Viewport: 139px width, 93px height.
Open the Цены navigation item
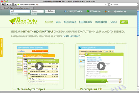[x=58, y=22]
